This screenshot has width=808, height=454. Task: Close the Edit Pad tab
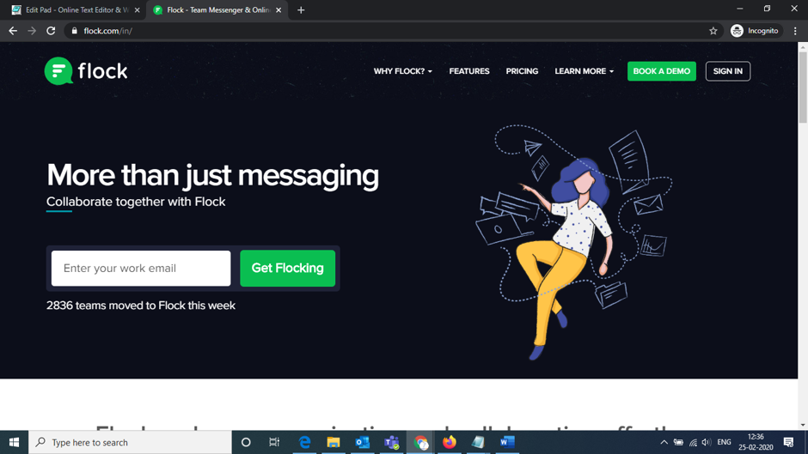(x=137, y=9)
